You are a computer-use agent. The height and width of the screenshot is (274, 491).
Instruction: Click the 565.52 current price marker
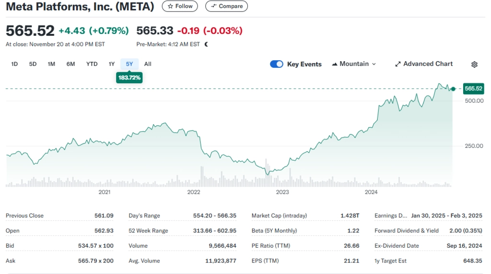coord(473,88)
